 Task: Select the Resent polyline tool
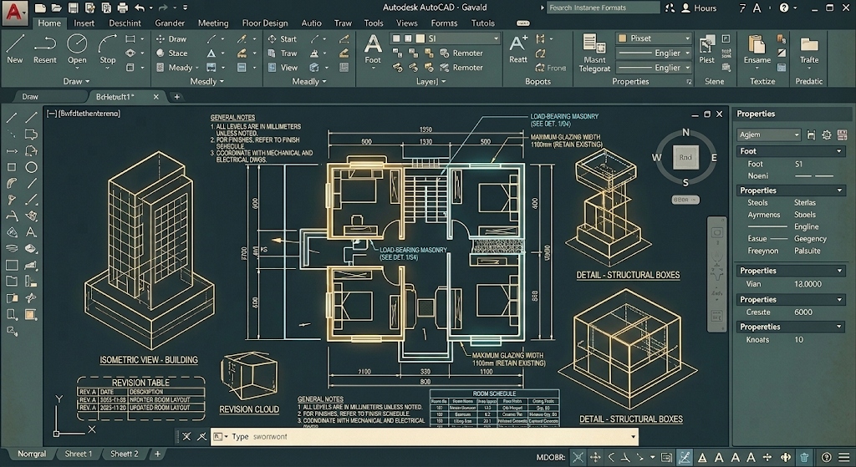(45, 48)
